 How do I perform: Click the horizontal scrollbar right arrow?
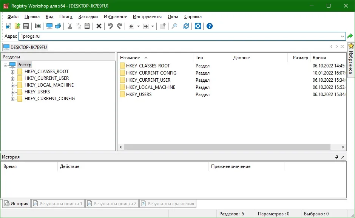point(343,147)
